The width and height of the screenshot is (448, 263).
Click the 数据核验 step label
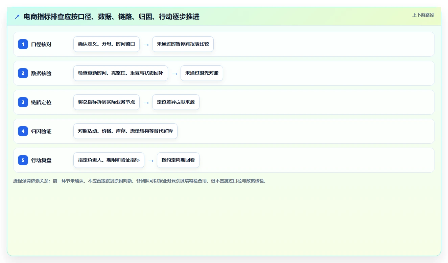coord(41,73)
